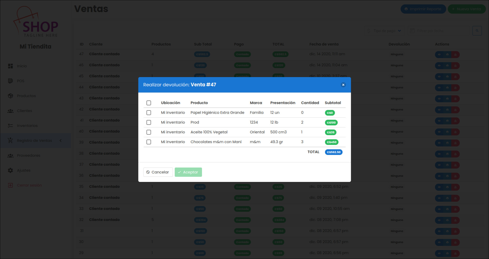Click the Mi Tiendita store name
Viewport: 489px width, 259px height.
pyautogui.click(x=35, y=47)
